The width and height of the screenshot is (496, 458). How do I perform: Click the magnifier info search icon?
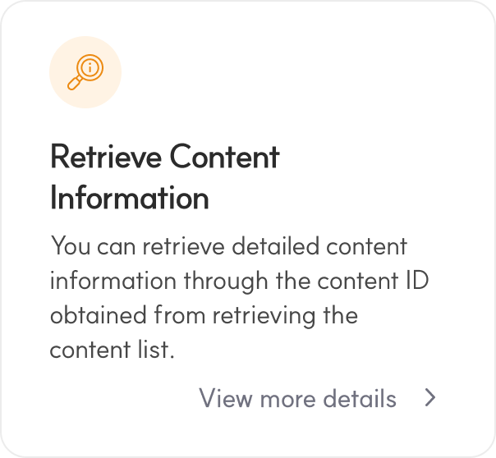pos(85,72)
